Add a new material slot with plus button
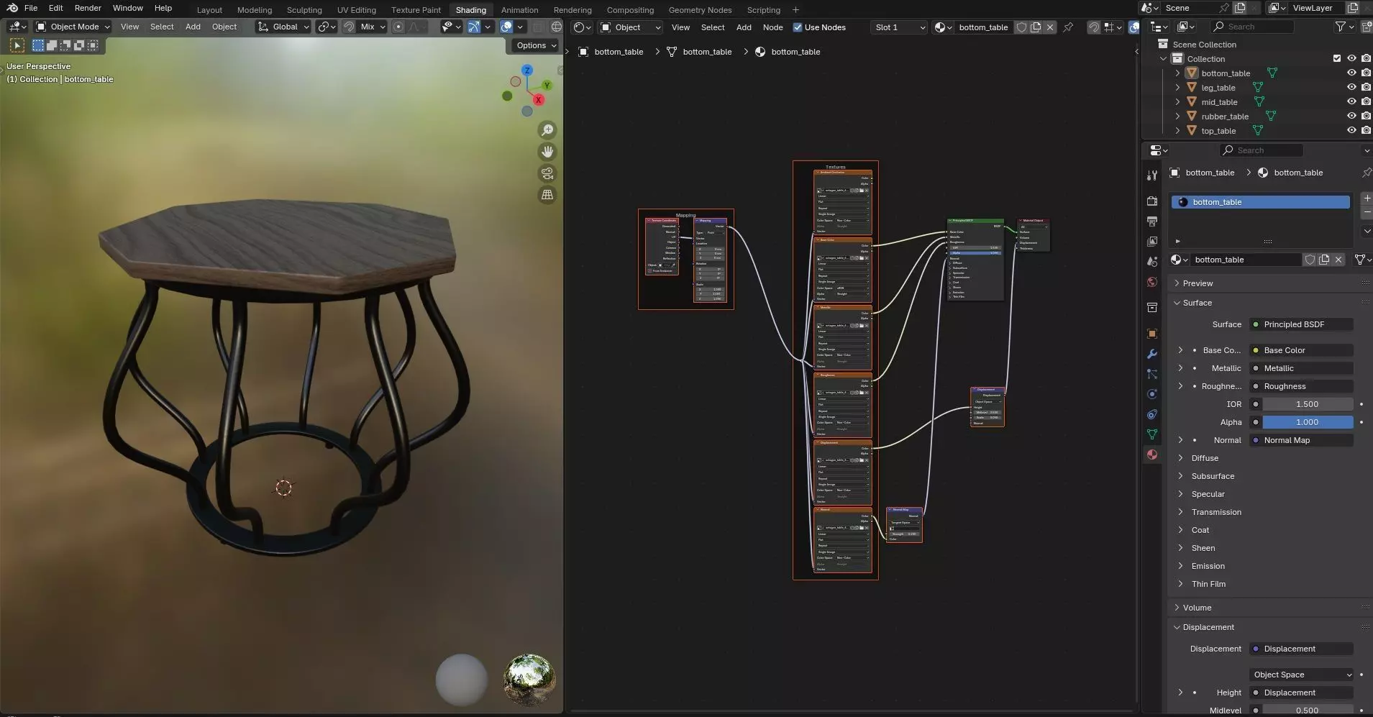This screenshot has height=717, width=1373. pyautogui.click(x=1367, y=198)
